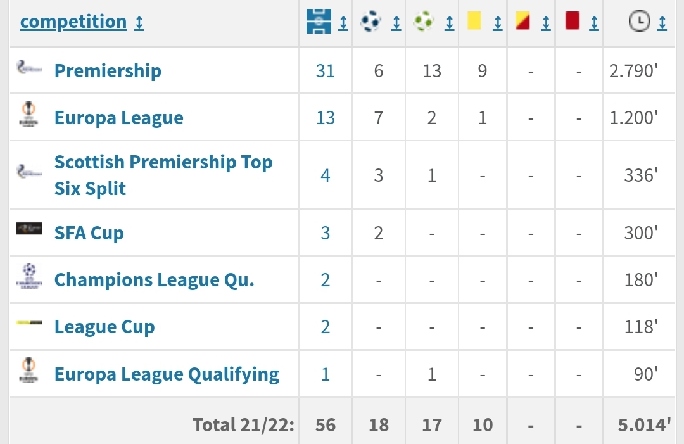Image resolution: width=684 pixels, height=444 pixels.
Task: Toggle sort arrow beside competition header
Action: [139, 23]
